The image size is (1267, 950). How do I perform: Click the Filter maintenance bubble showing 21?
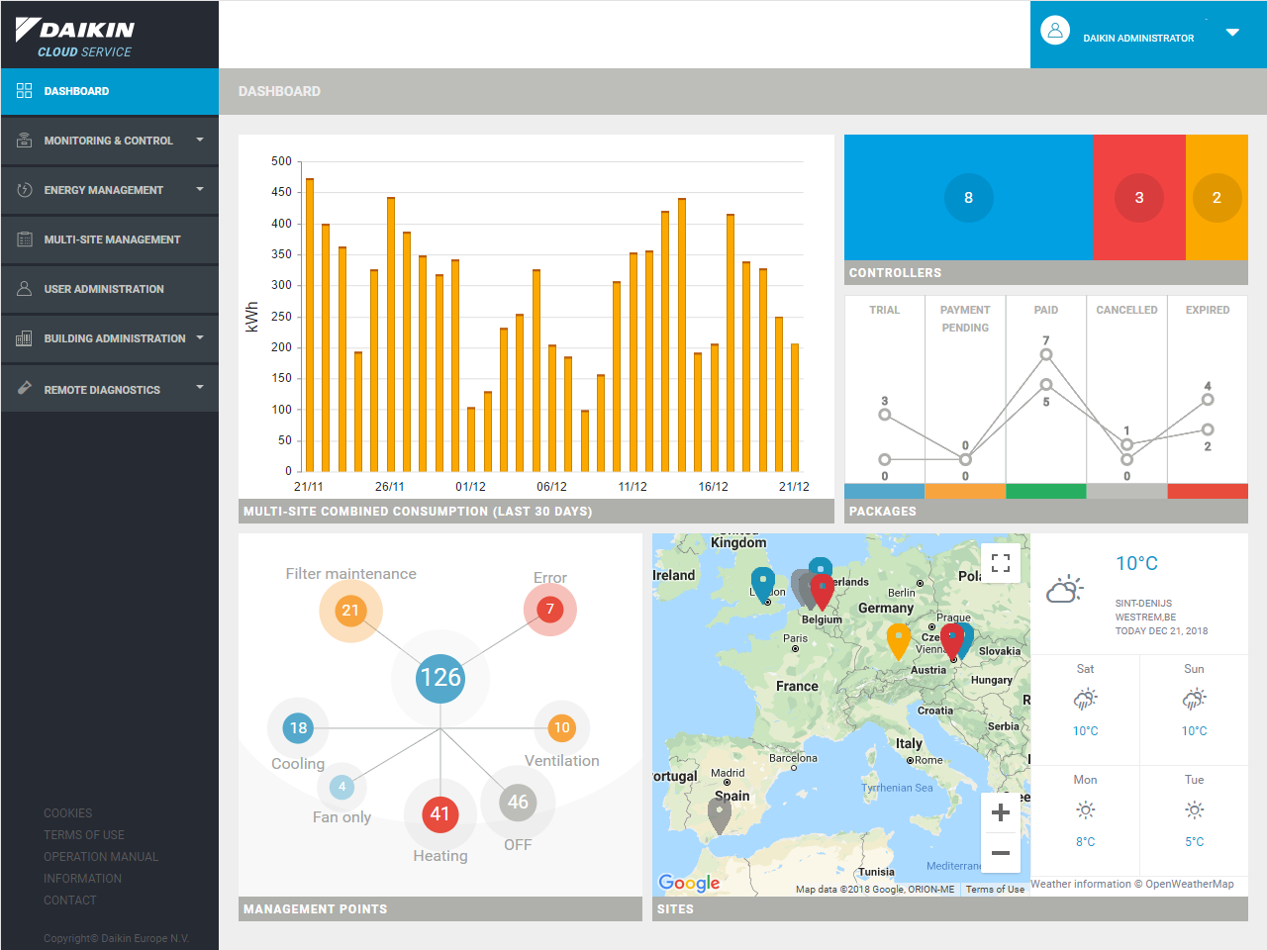pos(350,611)
